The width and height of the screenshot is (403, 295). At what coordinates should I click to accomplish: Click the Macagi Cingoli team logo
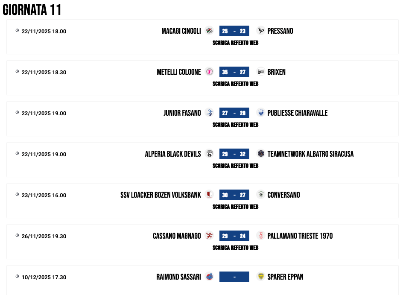click(209, 31)
